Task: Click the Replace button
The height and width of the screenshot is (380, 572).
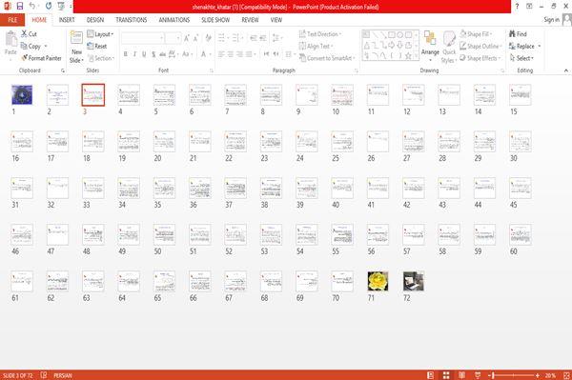Action: 524,46
